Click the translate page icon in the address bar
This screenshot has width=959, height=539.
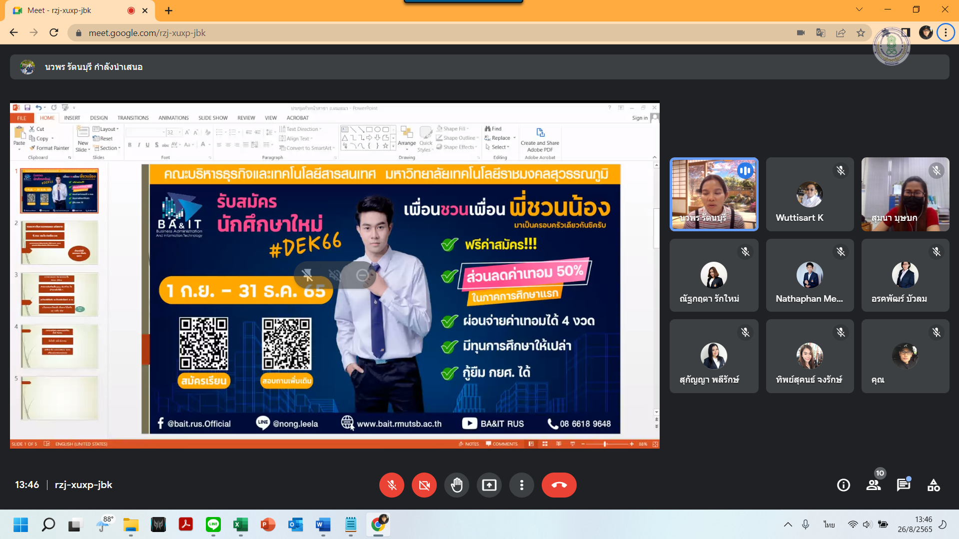(x=821, y=33)
